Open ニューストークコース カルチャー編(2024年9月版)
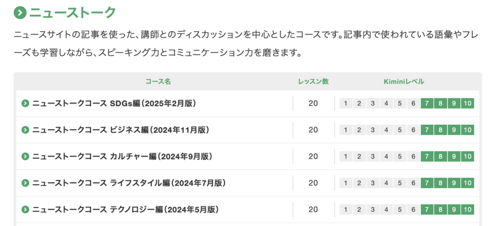 click(x=122, y=156)
